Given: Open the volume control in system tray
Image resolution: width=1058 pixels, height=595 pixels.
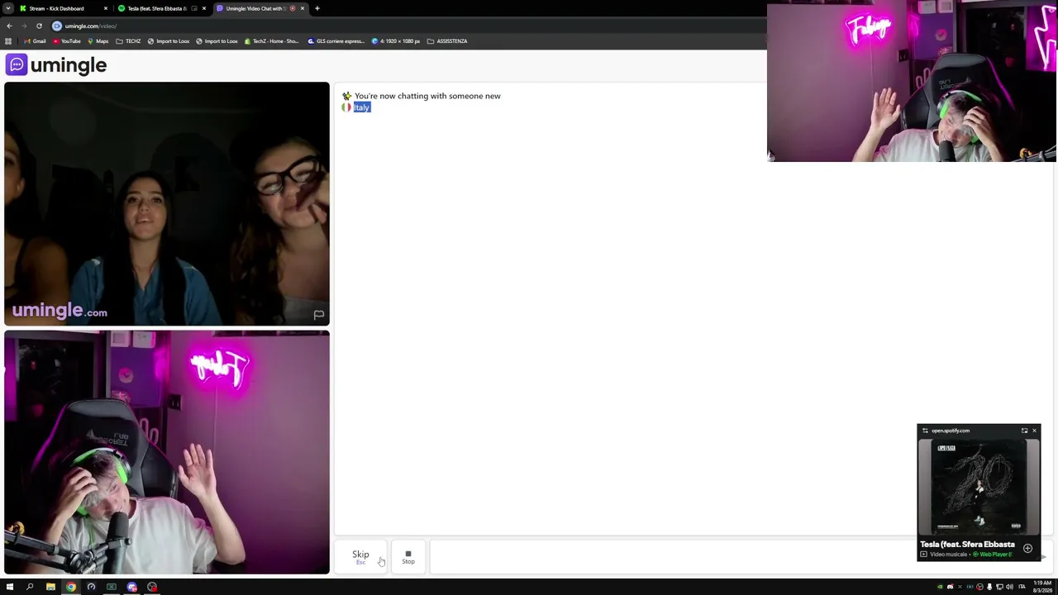Looking at the screenshot, I should coord(1009,587).
